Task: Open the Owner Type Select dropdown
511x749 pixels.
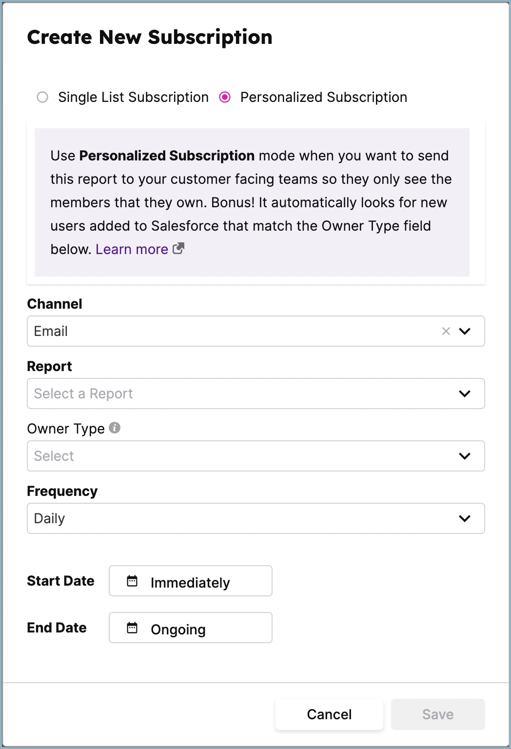Action: [256, 456]
